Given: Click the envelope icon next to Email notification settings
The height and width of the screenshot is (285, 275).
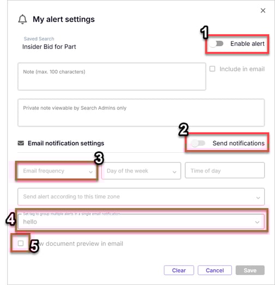Looking at the screenshot, I should click(x=21, y=143).
